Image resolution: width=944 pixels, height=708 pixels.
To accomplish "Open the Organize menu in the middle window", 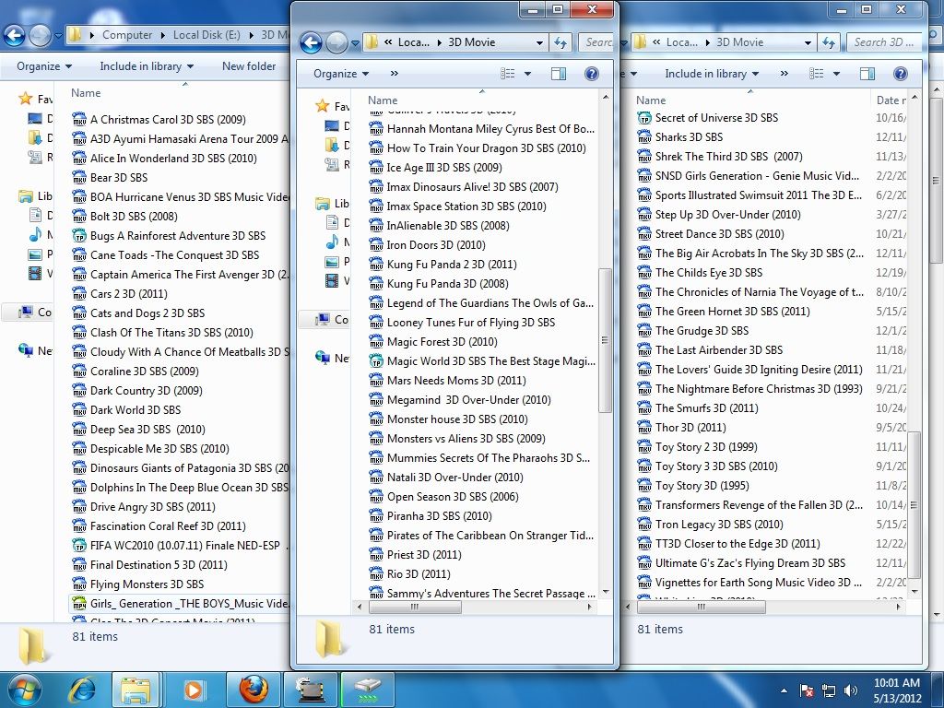I will pyautogui.click(x=341, y=74).
